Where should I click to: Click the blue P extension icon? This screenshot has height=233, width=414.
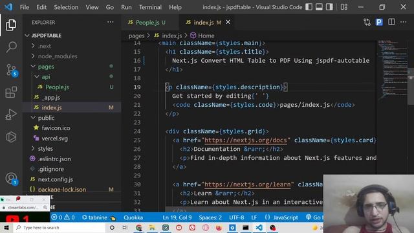click(379, 22)
